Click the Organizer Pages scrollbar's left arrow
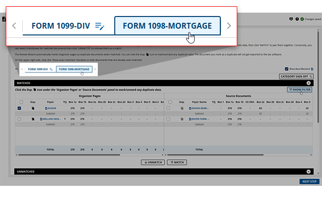This screenshot has width=322, height=198. point(16,155)
